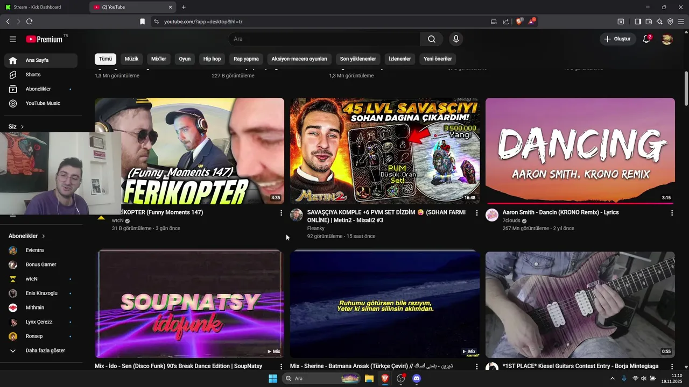
Task: Open wtcN channel in subscriptions list
Action: (41, 279)
